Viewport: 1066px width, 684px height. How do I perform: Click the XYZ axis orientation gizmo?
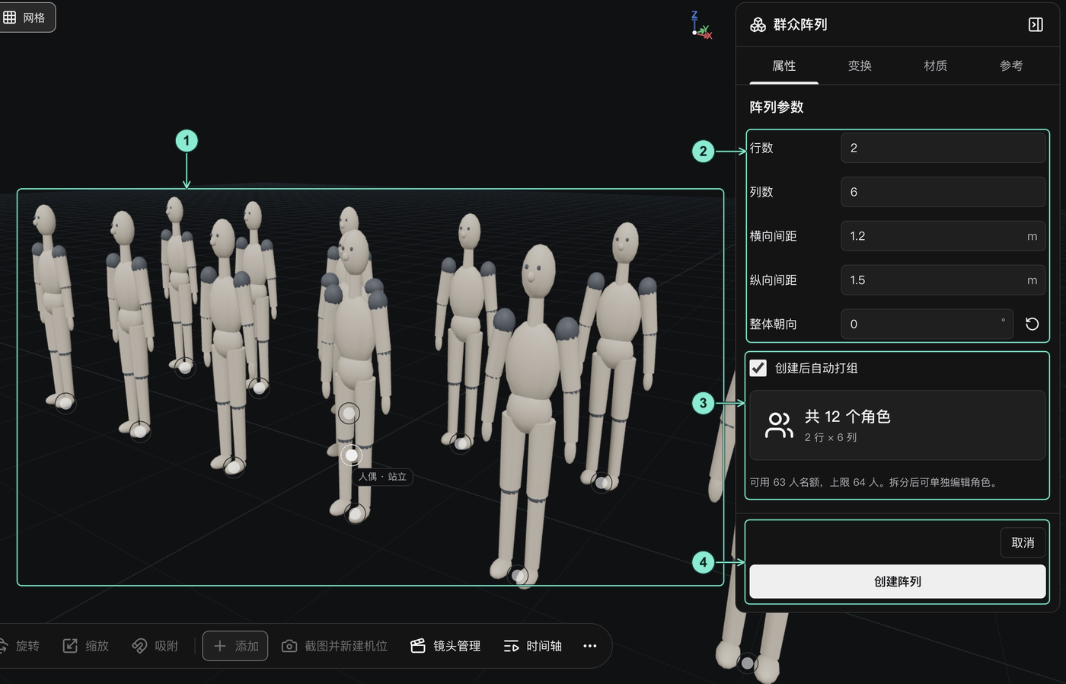pyautogui.click(x=701, y=25)
